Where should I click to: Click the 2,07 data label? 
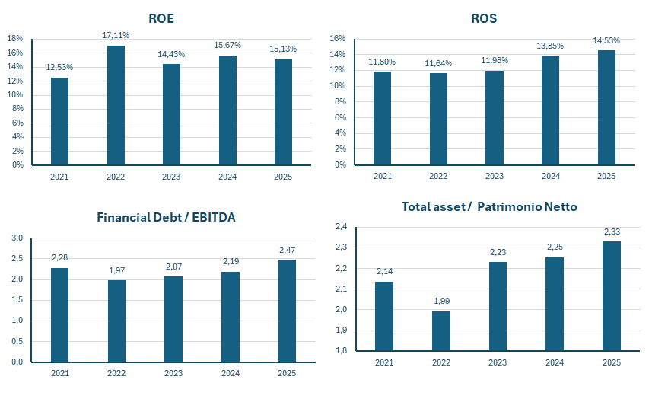173,267
